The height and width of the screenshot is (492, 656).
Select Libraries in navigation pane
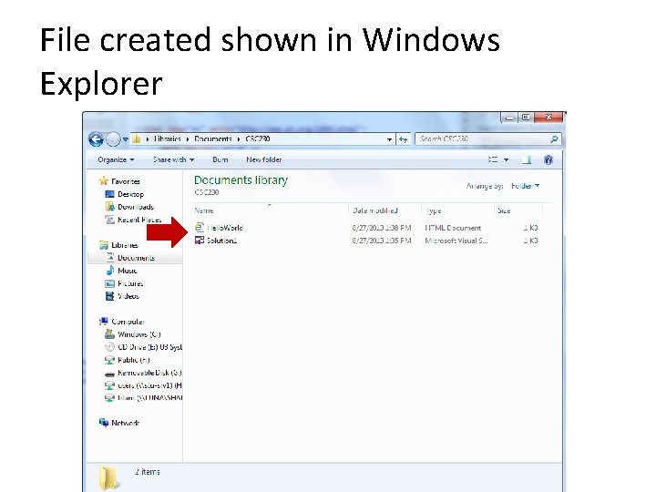pos(125,245)
